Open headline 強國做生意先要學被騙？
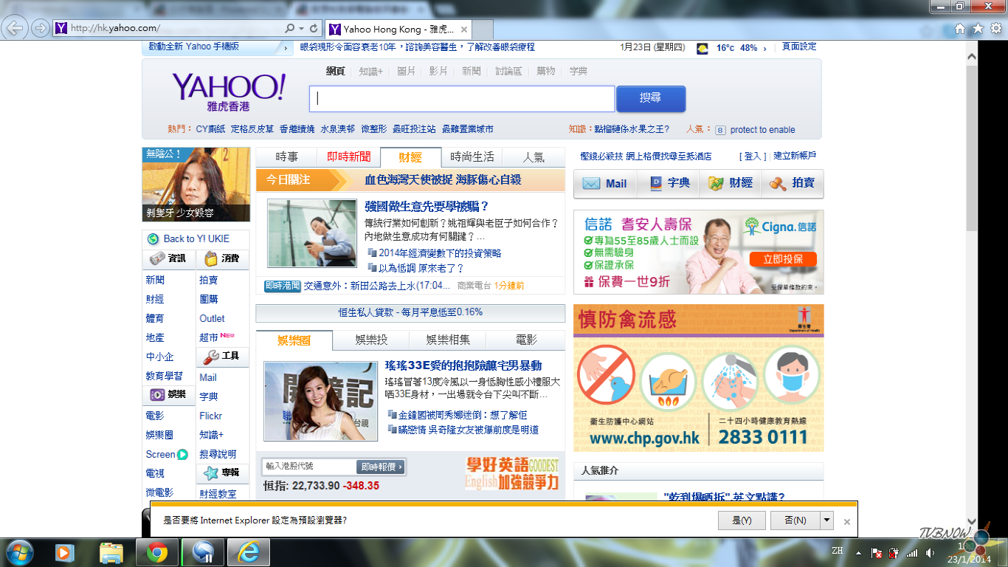This screenshot has width=1008, height=567. (427, 207)
